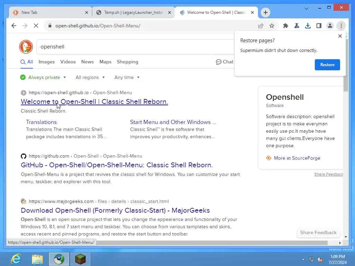
Task: Open Welcome to Open-Shell result link
Action: coord(94,101)
